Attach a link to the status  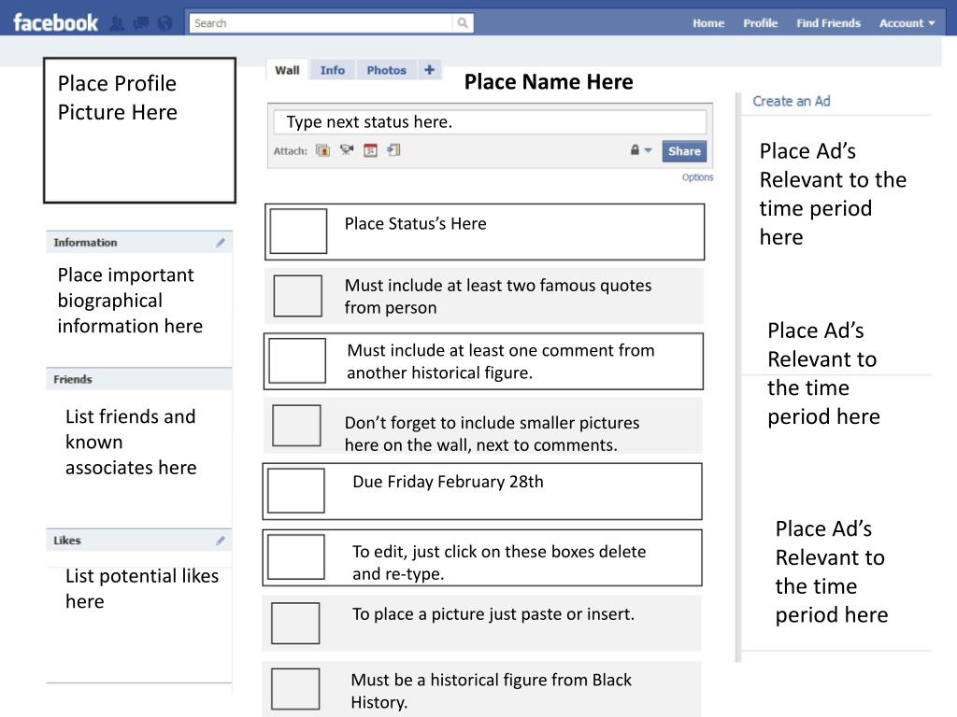(x=393, y=149)
